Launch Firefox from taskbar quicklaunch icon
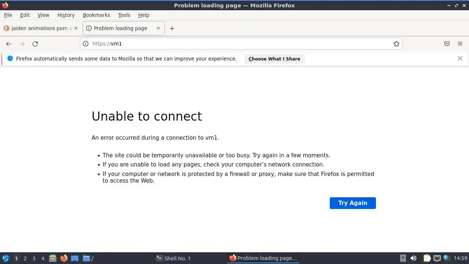 [64, 258]
